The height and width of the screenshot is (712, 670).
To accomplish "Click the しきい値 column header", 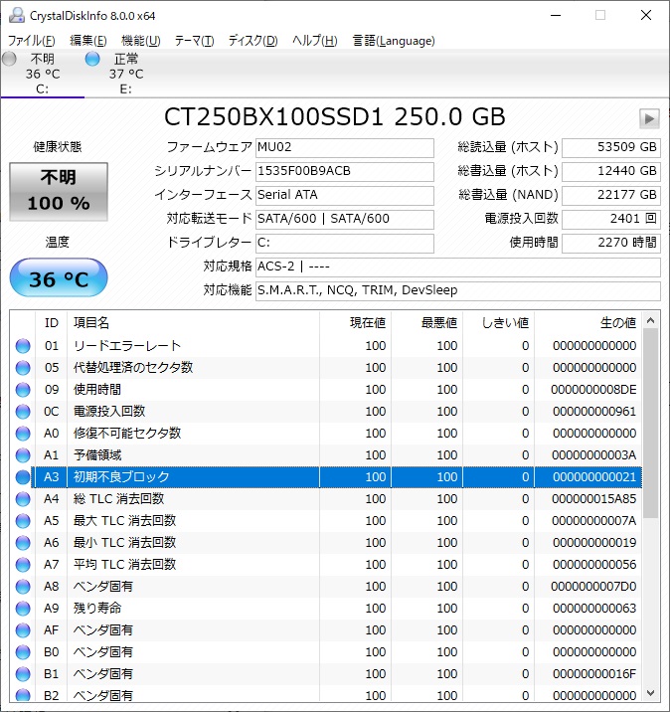I will [x=498, y=323].
